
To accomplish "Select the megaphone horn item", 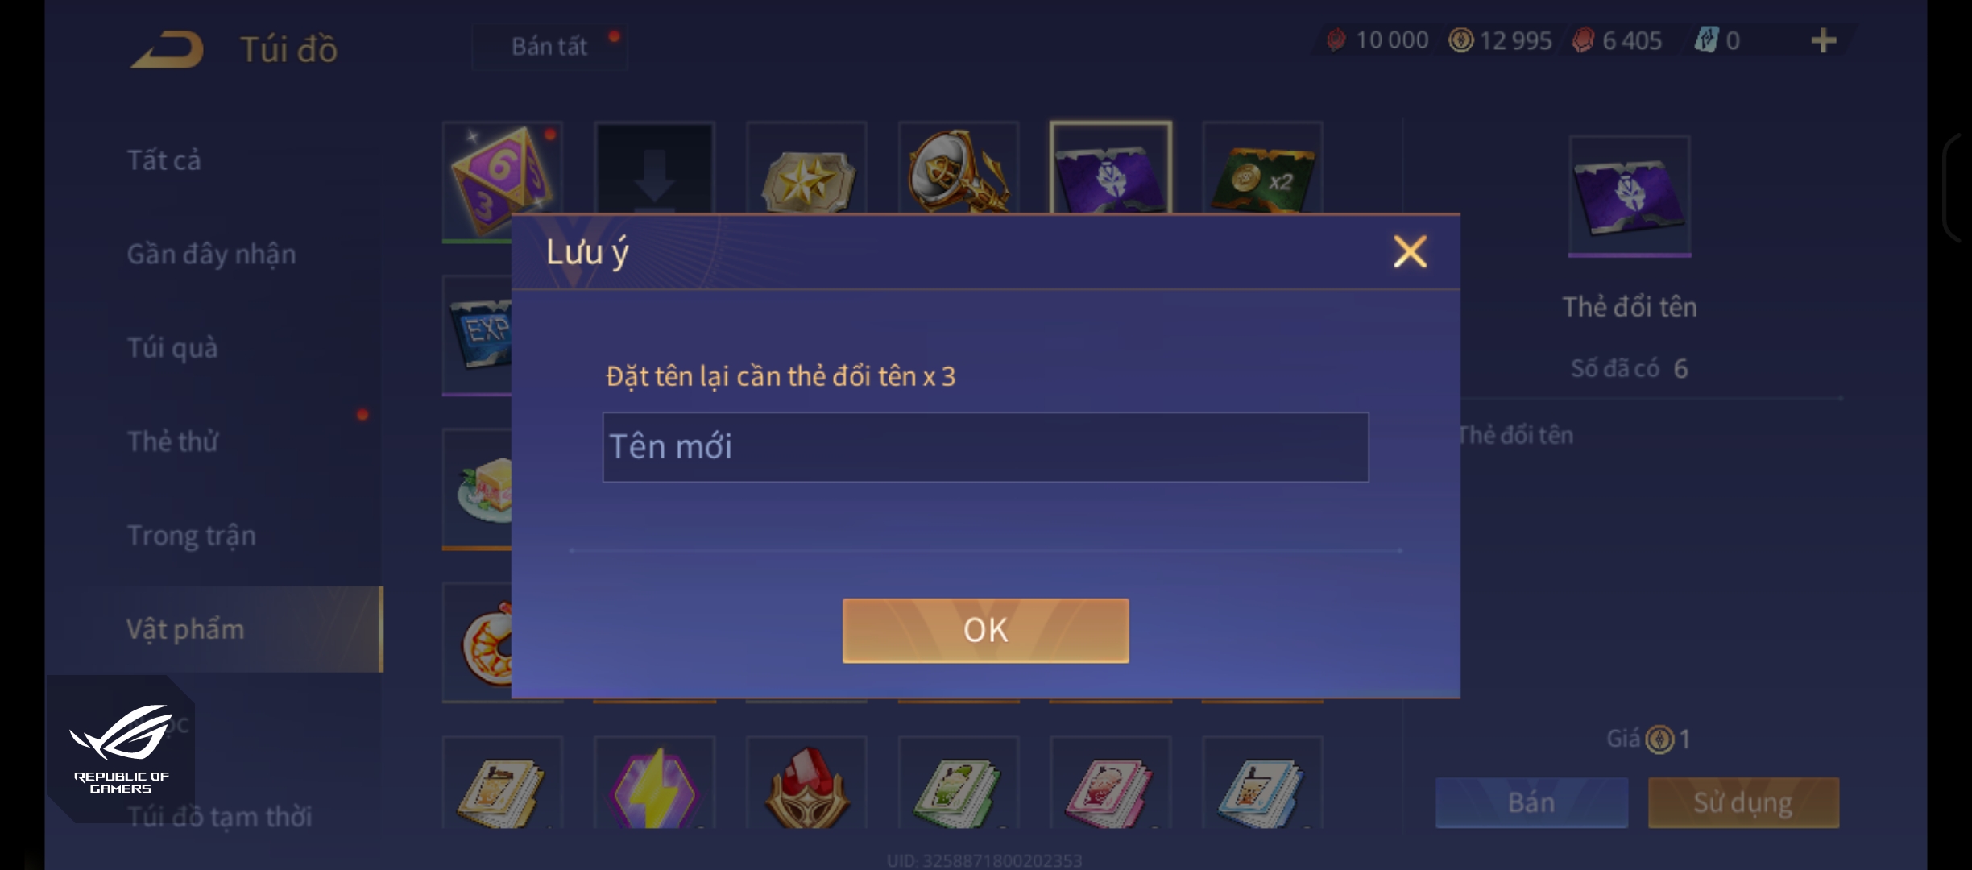I will [x=959, y=168].
